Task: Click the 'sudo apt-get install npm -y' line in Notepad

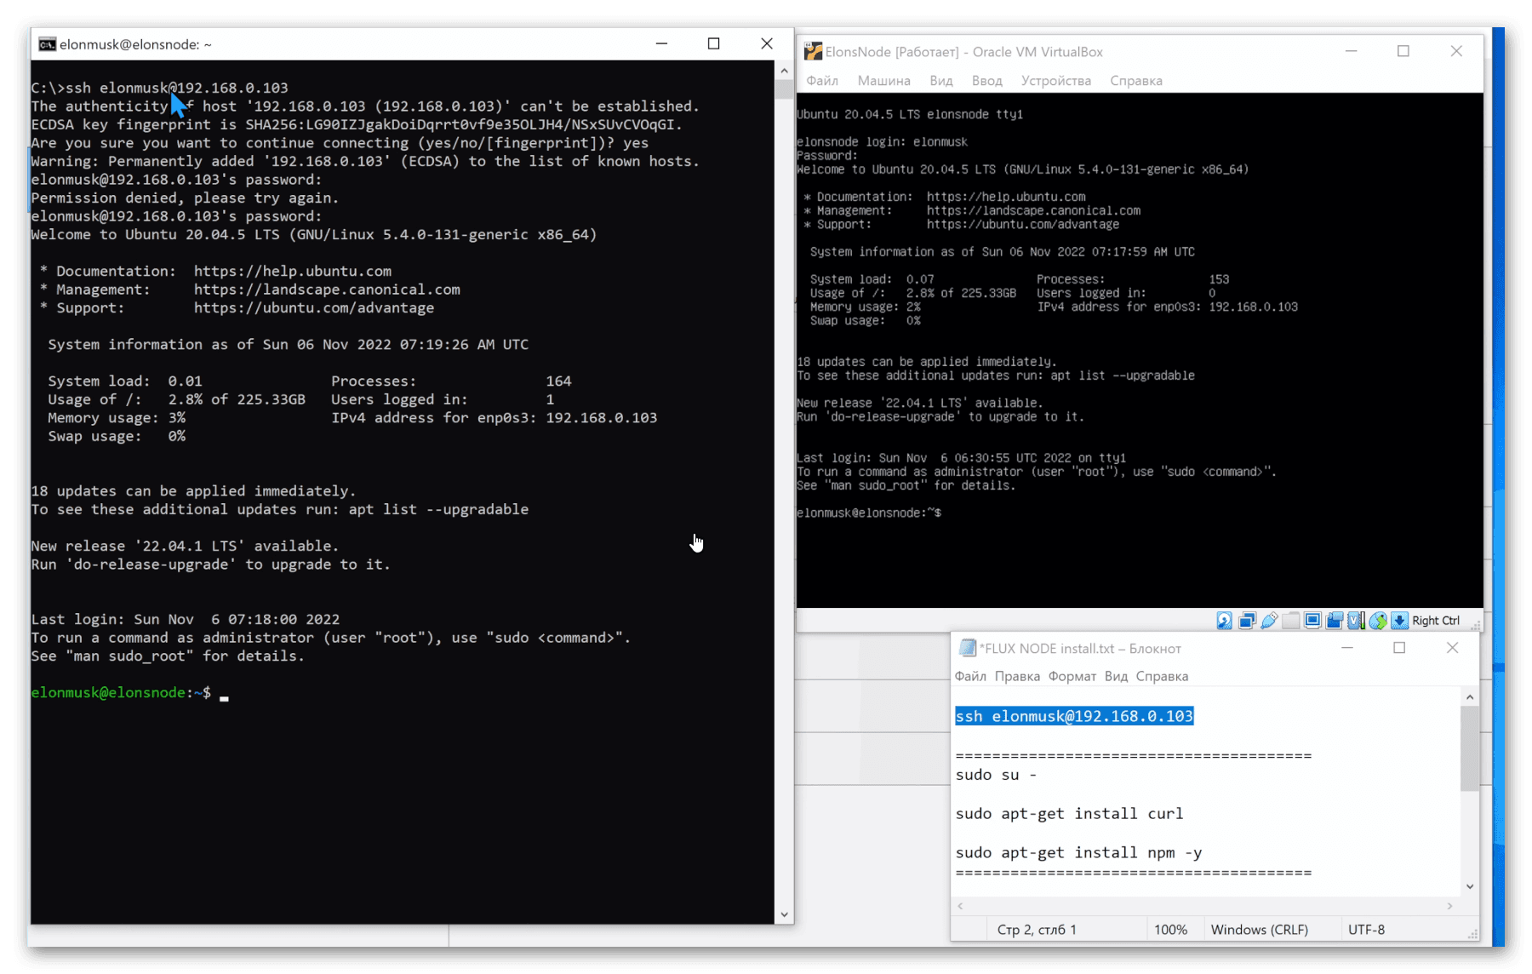Action: 1078,852
